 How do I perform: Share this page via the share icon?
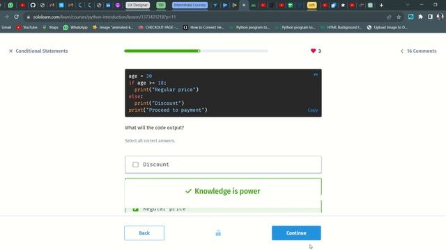click(x=389, y=17)
